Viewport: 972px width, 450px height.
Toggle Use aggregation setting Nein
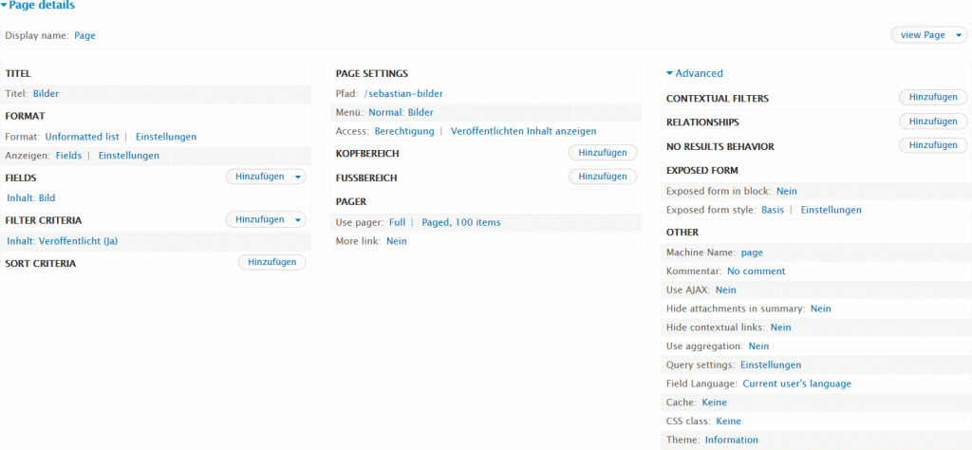pyautogui.click(x=758, y=347)
